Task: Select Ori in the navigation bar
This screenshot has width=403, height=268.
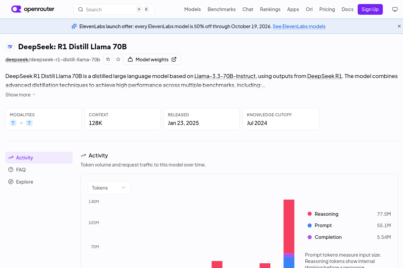Action: [309, 9]
